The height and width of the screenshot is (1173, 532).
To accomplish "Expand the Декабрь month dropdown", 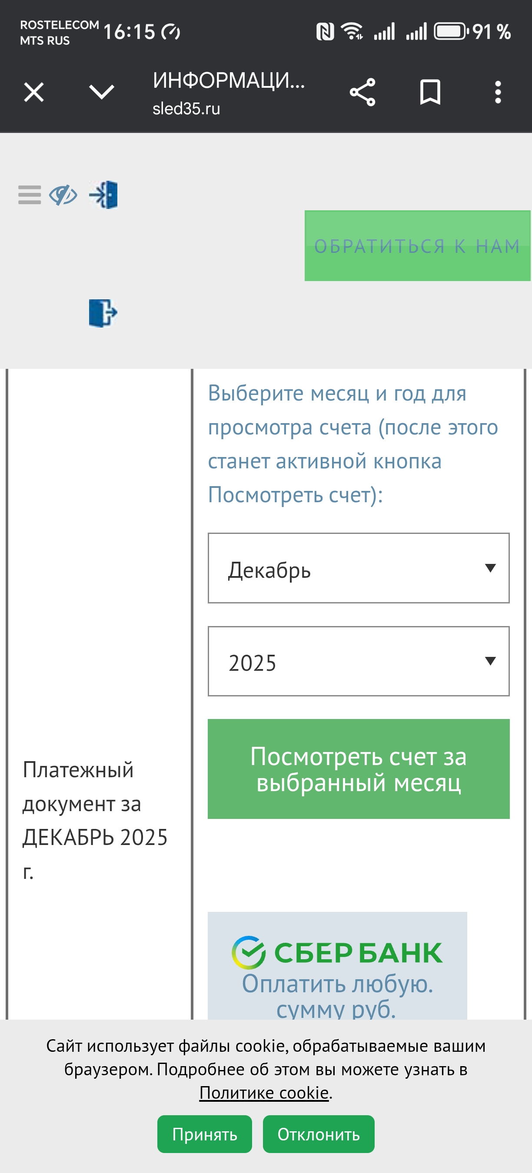I will (359, 568).
